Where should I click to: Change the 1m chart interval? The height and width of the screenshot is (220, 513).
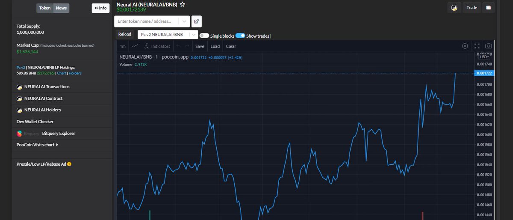click(123, 46)
